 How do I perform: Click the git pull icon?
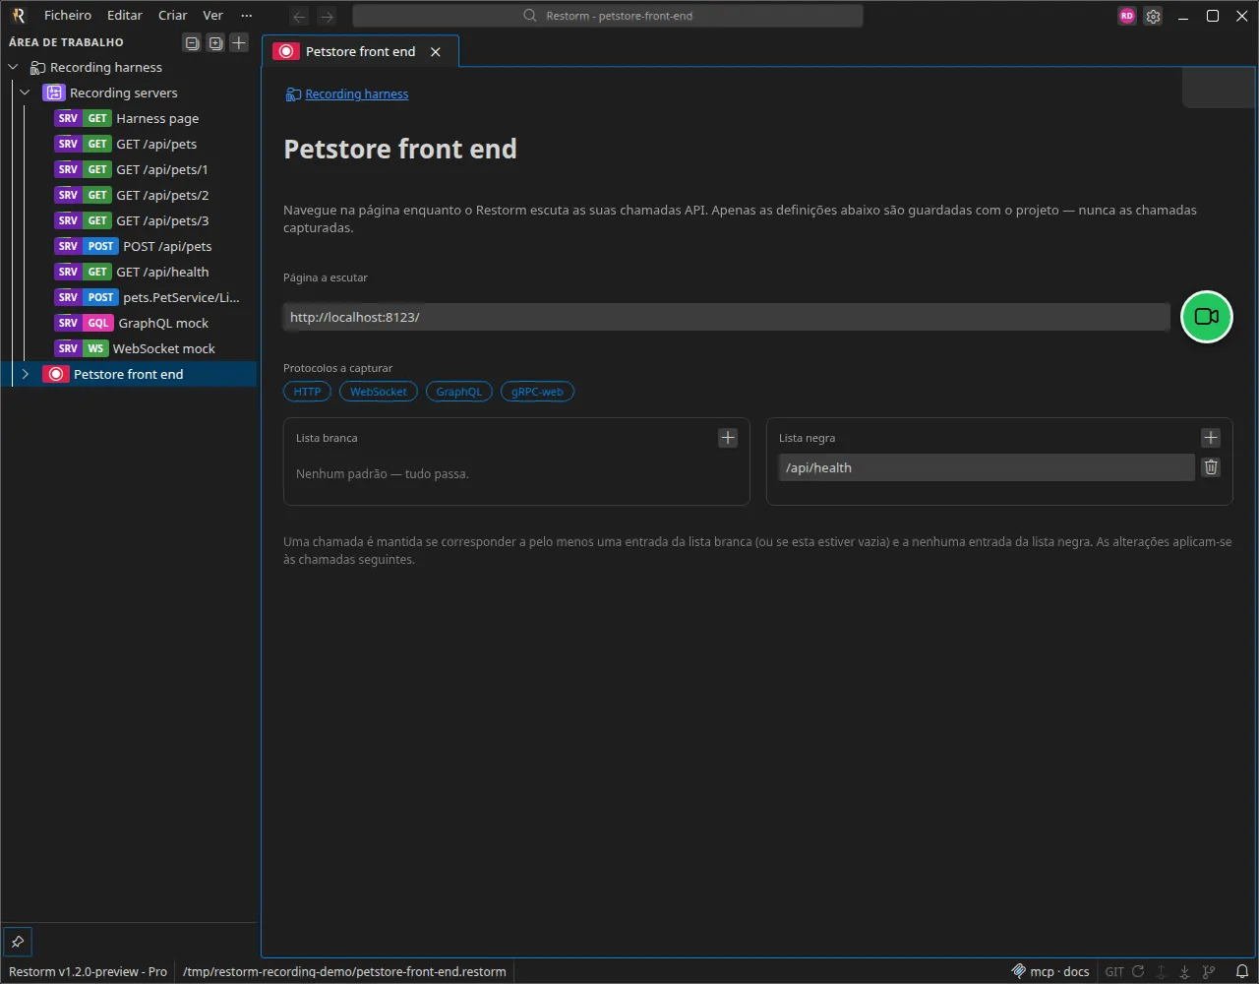[x=1185, y=971]
